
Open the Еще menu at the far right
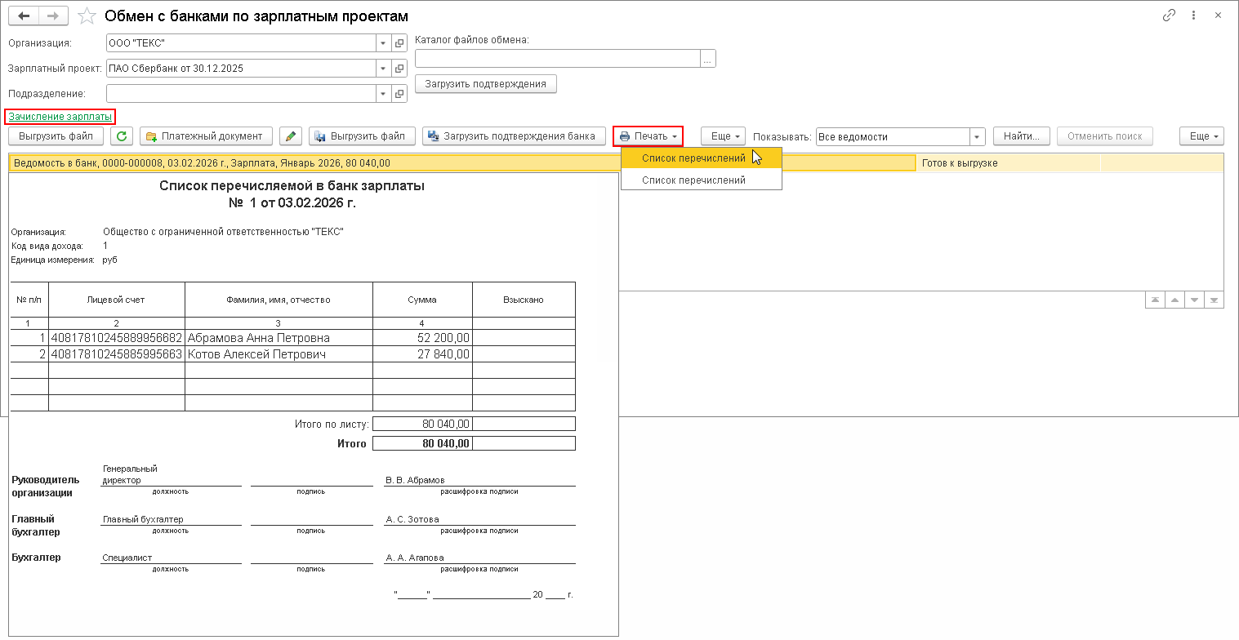pyautogui.click(x=1202, y=136)
